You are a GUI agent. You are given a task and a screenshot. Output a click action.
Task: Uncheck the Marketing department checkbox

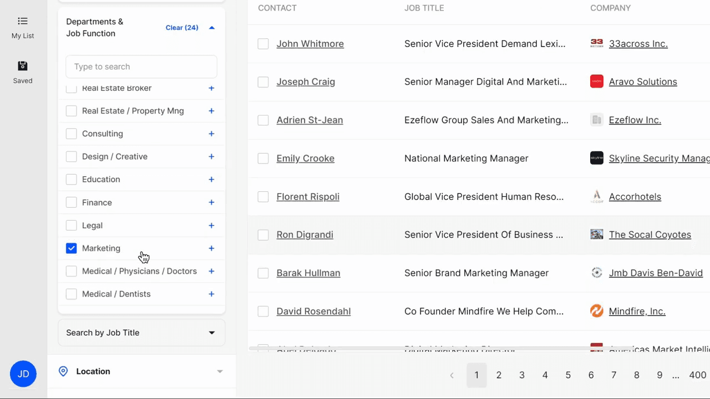(x=72, y=248)
